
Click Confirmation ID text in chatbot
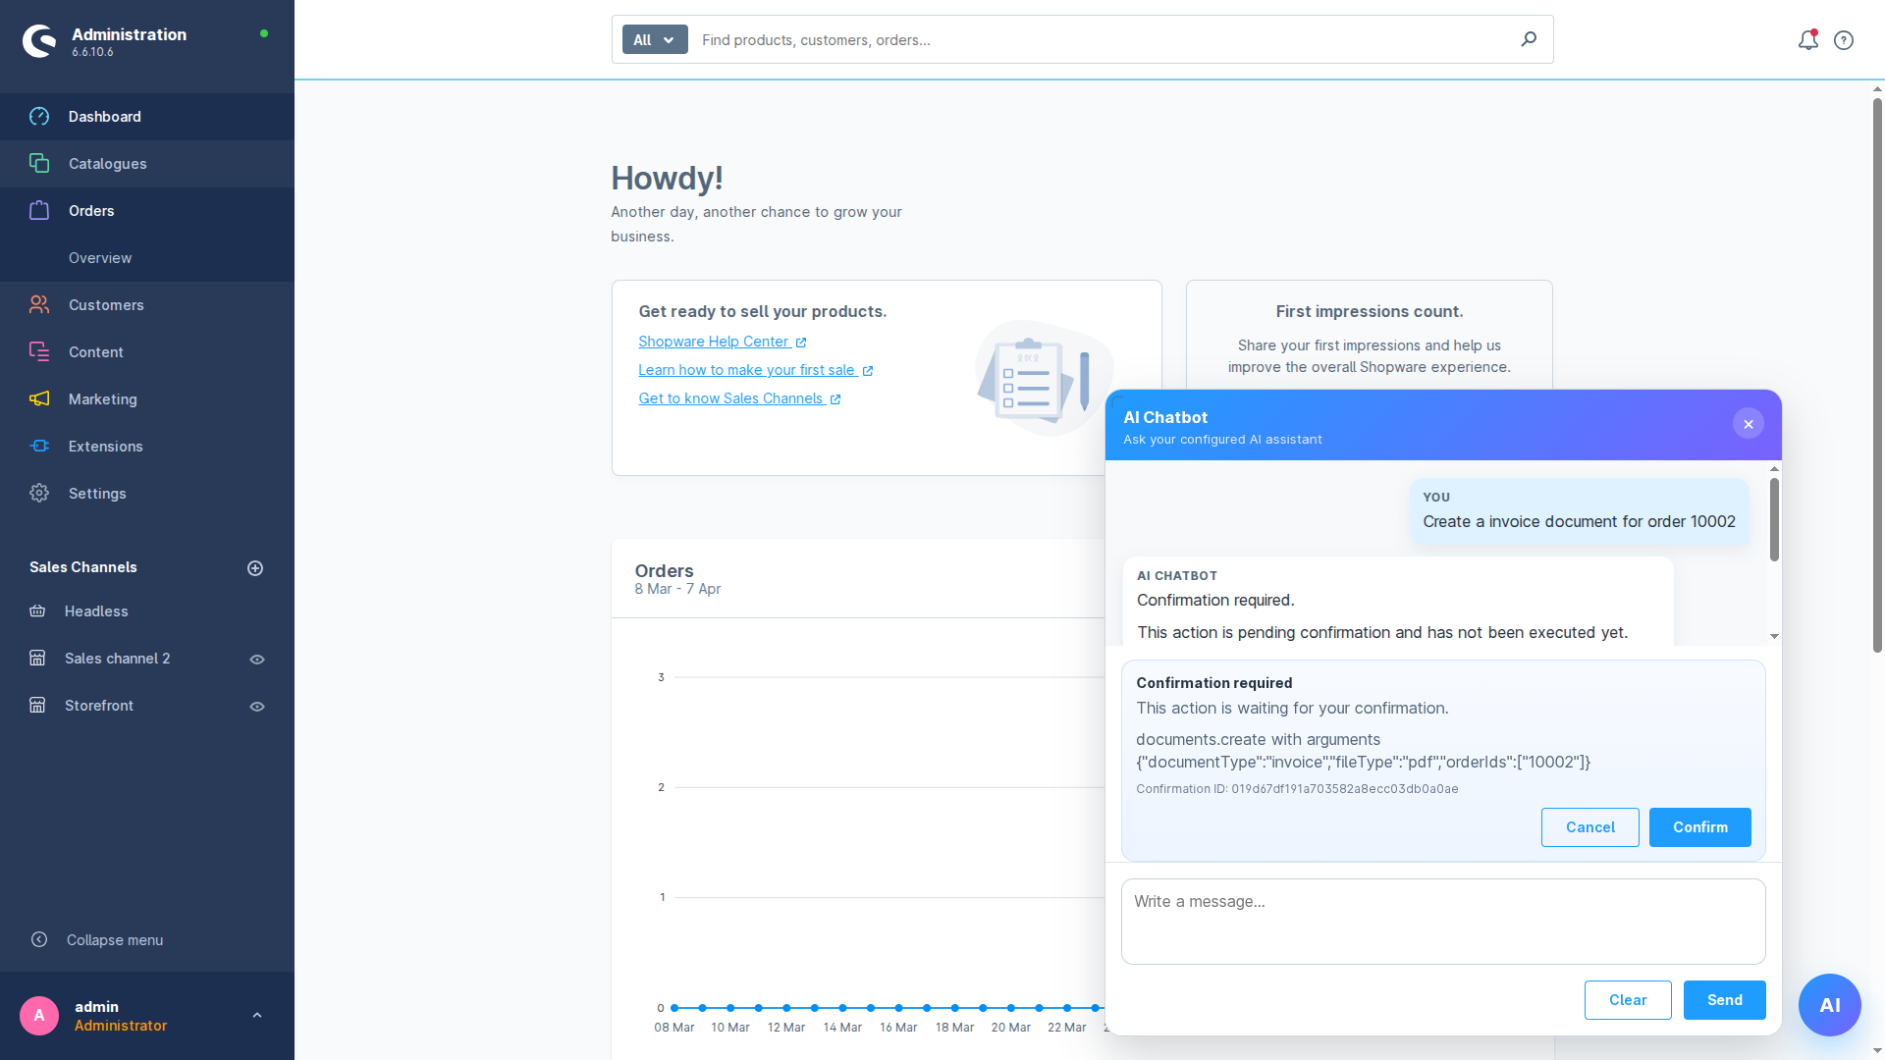1297,789
